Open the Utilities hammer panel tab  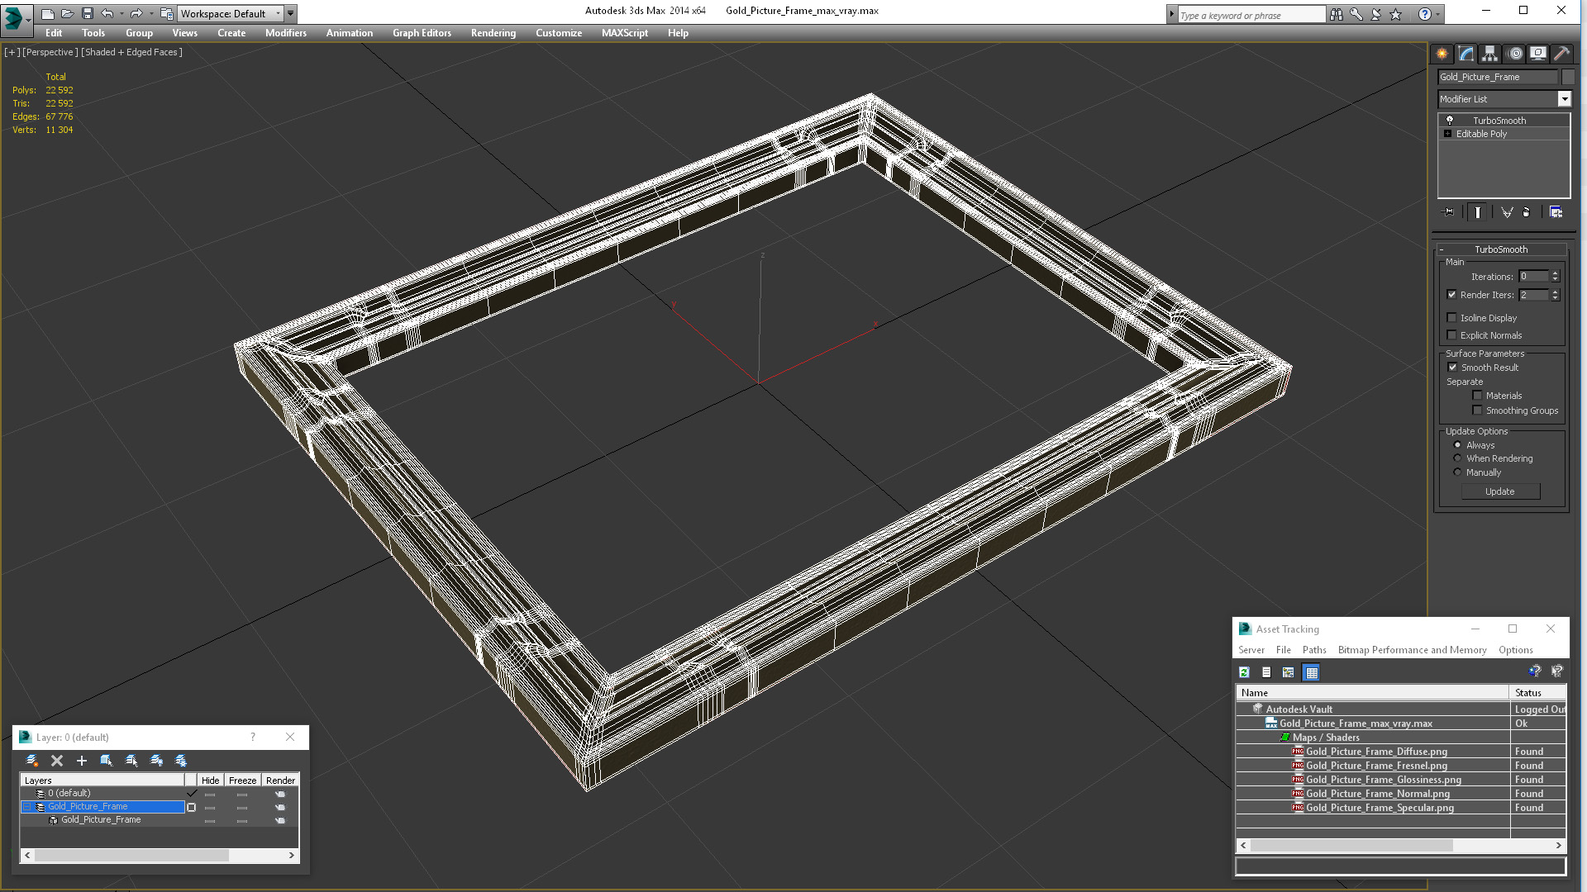(1561, 54)
